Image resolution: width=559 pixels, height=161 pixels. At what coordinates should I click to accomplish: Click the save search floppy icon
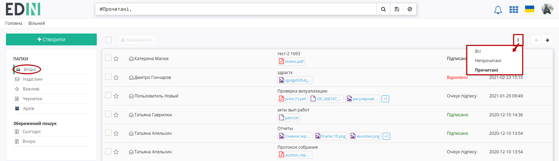point(397,9)
